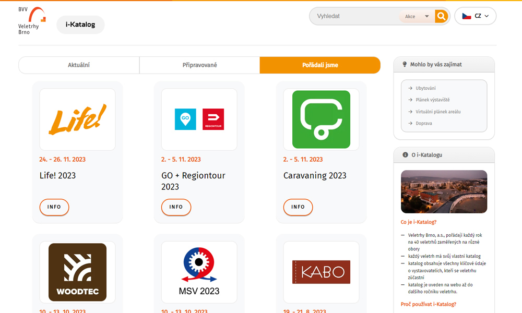Click INFO button for Caravaning 2023
This screenshot has width=522, height=313.
(298, 207)
